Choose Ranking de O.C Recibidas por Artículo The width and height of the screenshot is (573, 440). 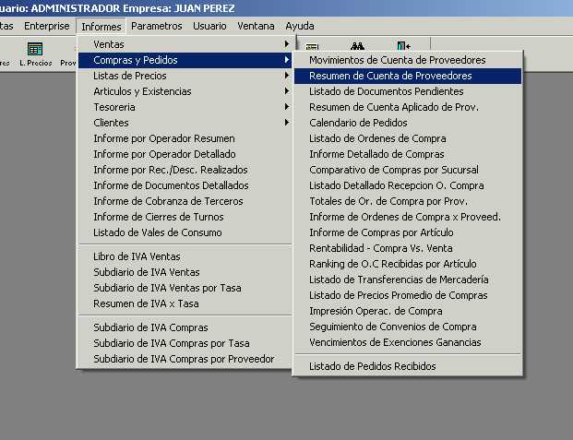[x=408, y=264]
